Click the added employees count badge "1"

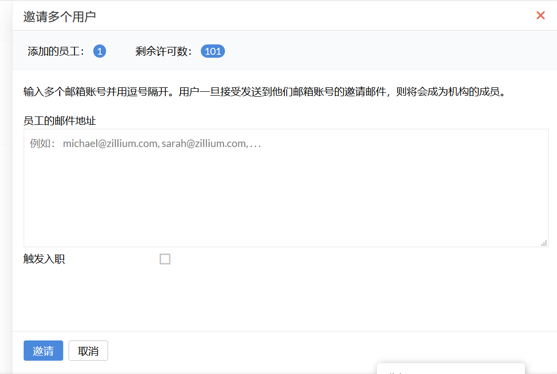[100, 51]
